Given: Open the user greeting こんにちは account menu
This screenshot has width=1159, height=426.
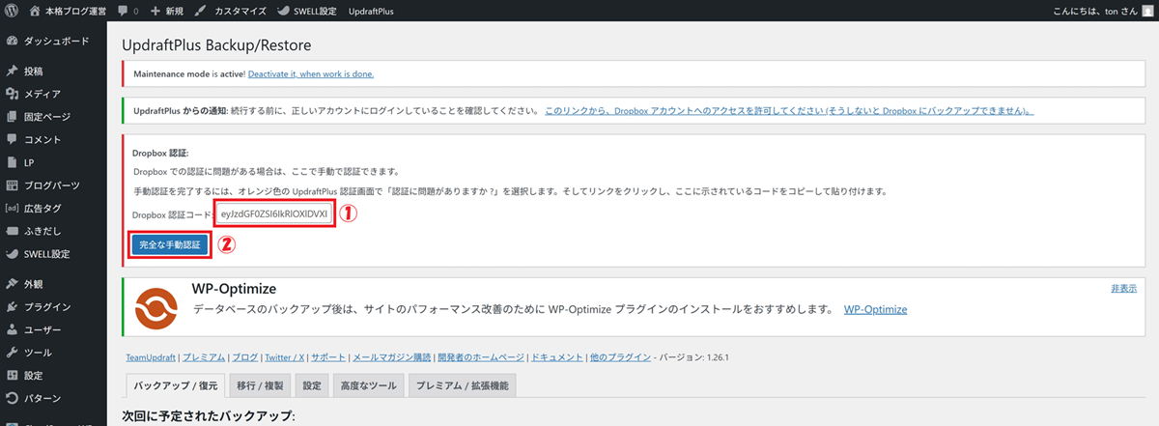Looking at the screenshot, I should [x=1102, y=11].
